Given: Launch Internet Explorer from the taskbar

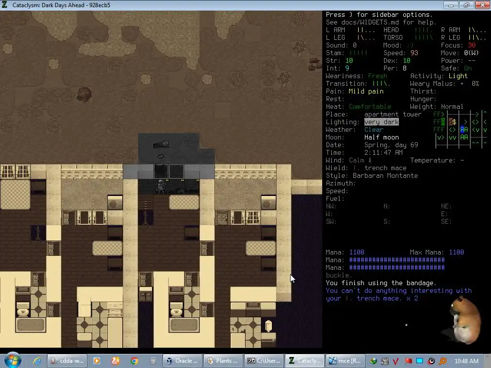Looking at the screenshot, I should (x=37, y=361).
